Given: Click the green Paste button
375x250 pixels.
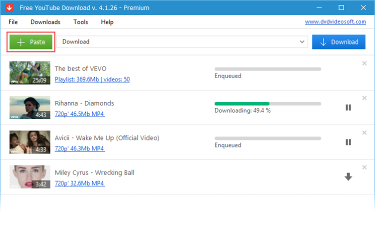Looking at the screenshot, I should [31, 42].
